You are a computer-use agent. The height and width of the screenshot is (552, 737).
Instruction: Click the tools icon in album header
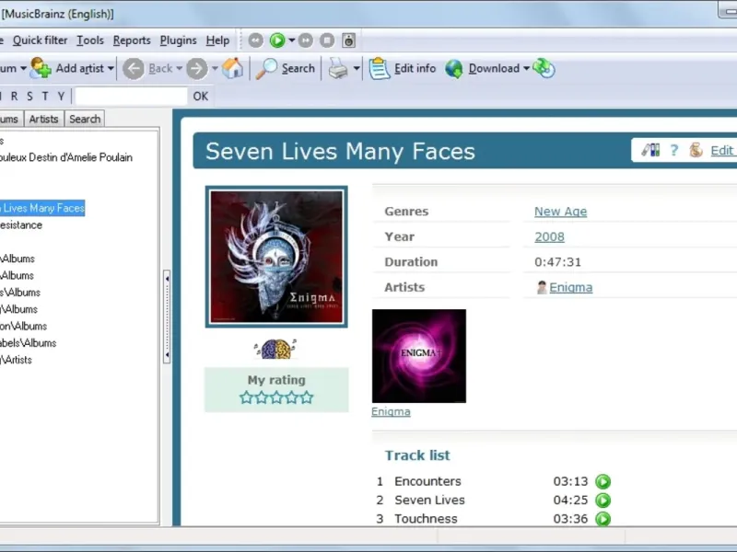(x=651, y=150)
